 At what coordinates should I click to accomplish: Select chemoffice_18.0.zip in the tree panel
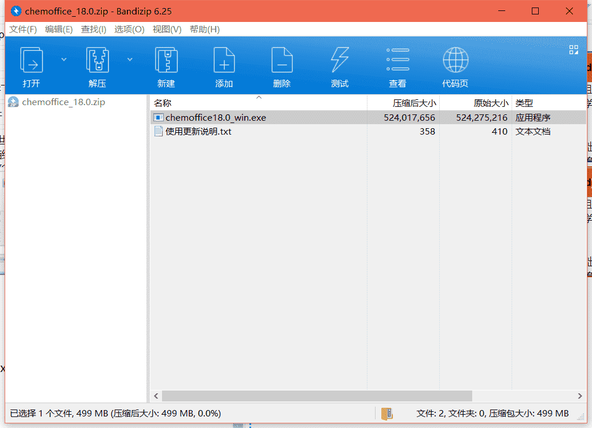tap(64, 102)
